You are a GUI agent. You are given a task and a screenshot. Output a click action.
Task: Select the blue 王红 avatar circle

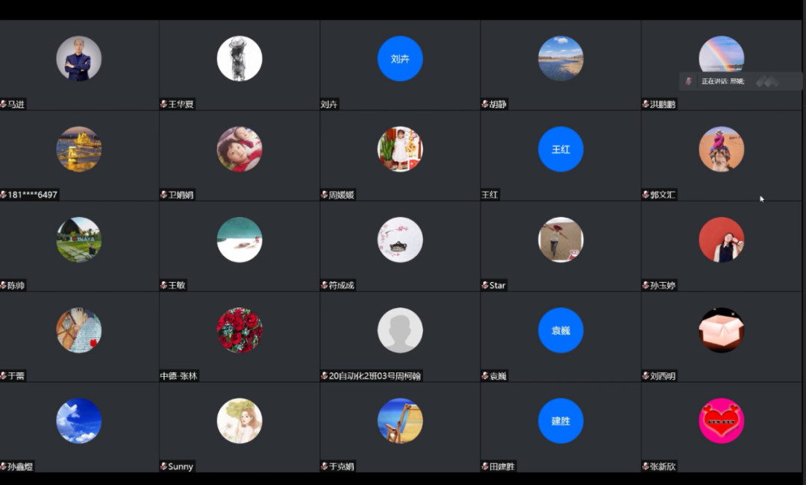(560, 149)
